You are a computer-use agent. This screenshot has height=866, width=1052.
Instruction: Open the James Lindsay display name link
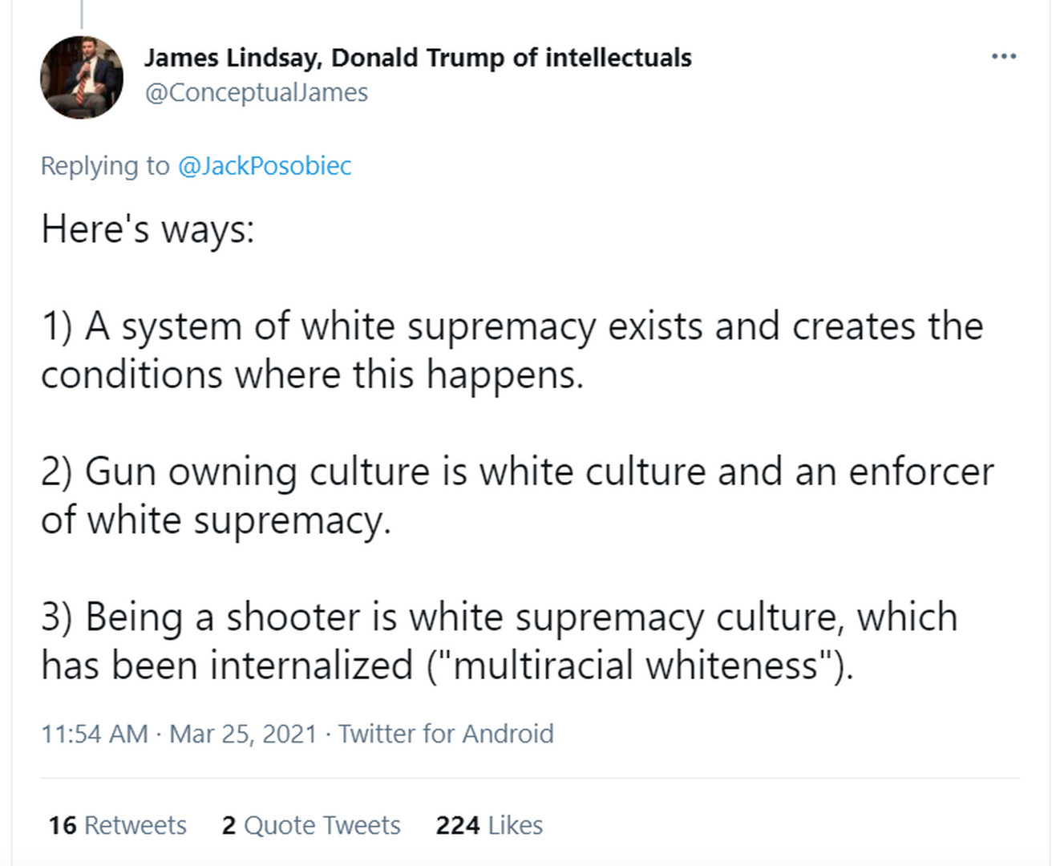coord(417,58)
